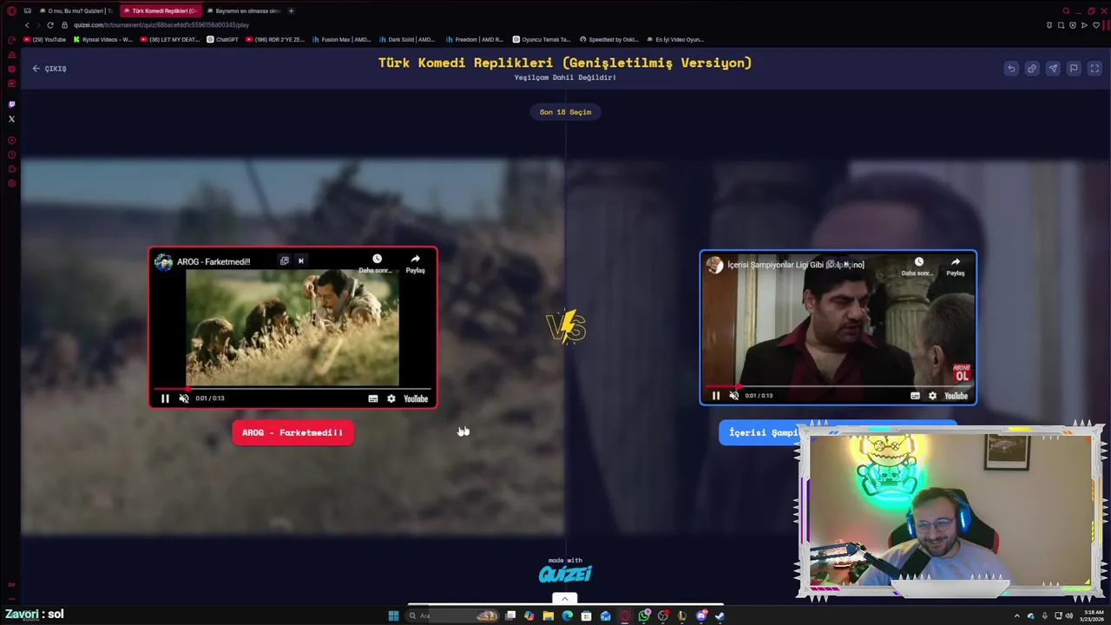Open the ChatGPT bookmark
Viewport: 1111px width, 625px height.
(x=223, y=39)
